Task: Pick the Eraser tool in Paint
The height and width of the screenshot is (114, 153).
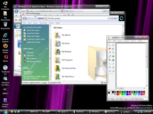Action: [x=109, y=49]
